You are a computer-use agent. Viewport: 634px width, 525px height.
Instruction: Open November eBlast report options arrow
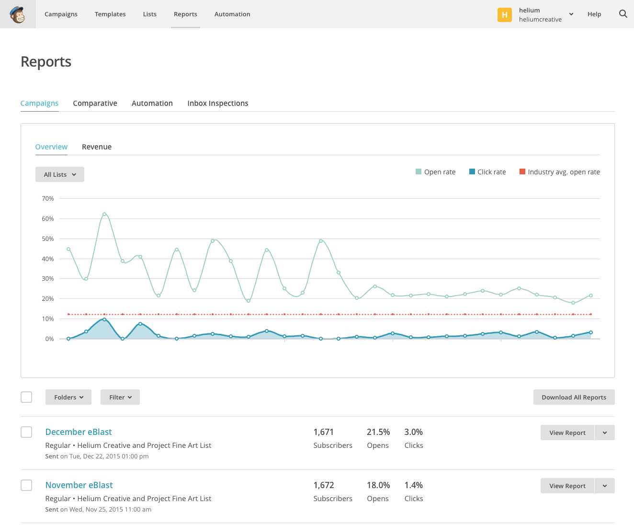point(605,486)
